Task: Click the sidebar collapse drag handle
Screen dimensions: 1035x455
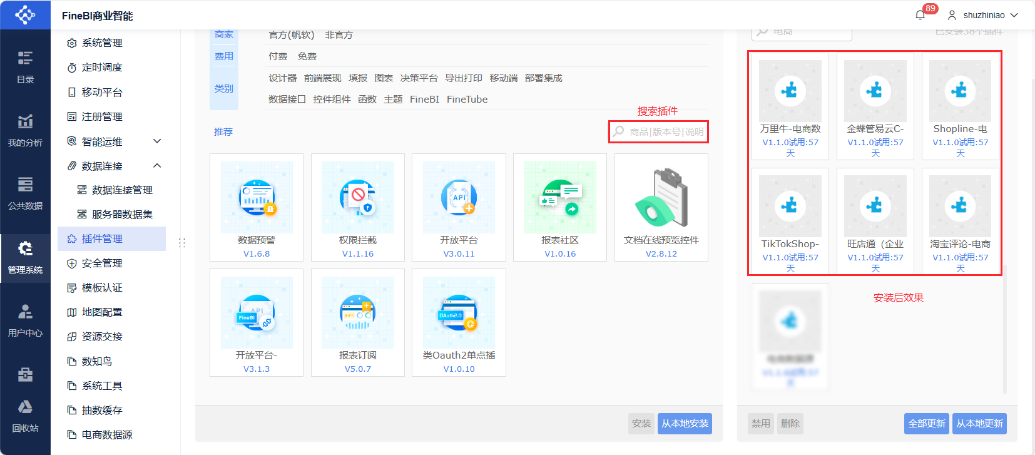Action: [x=182, y=242]
